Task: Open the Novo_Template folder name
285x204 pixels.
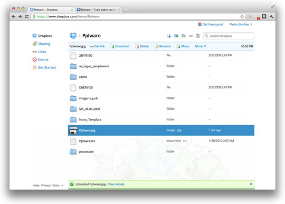Action: point(90,119)
